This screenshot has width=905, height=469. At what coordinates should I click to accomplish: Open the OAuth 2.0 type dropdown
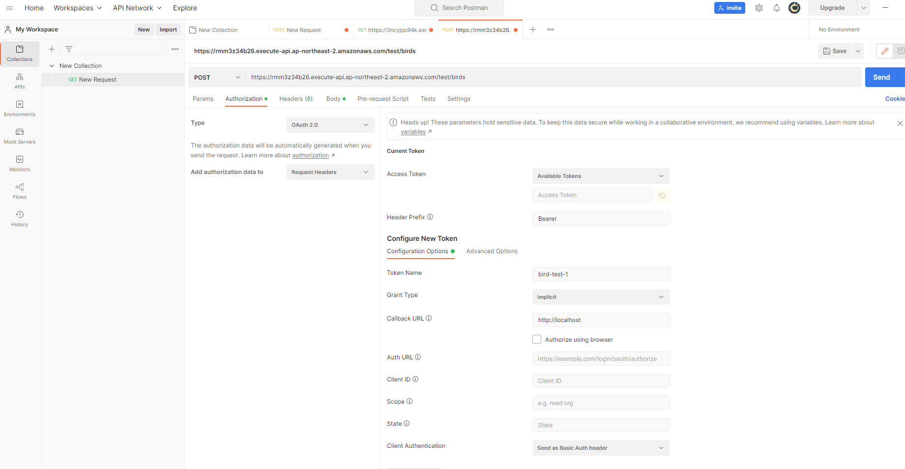(x=330, y=125)
